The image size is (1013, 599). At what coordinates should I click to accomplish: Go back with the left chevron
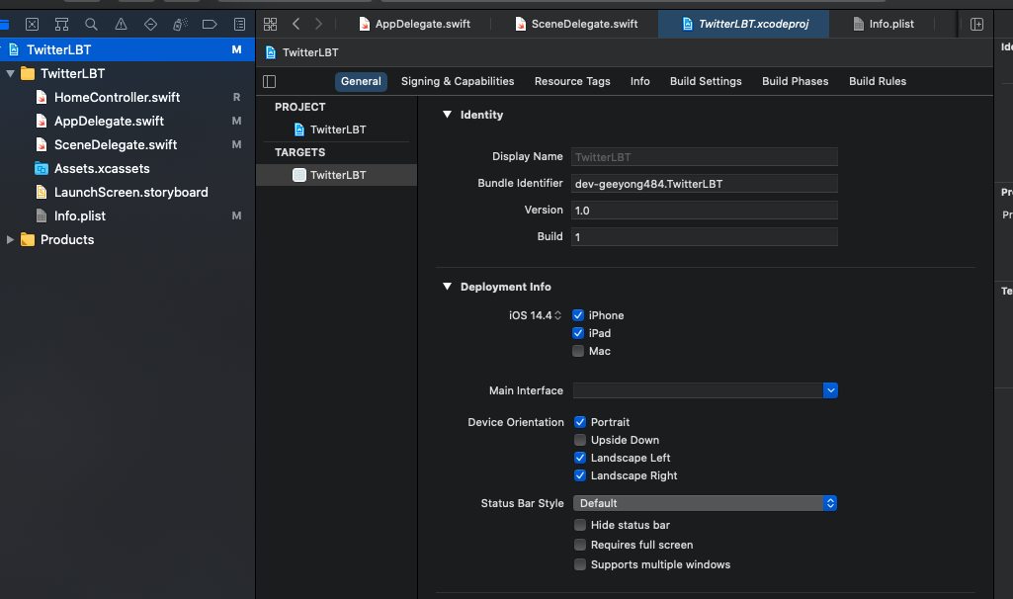tap(295, 24)
